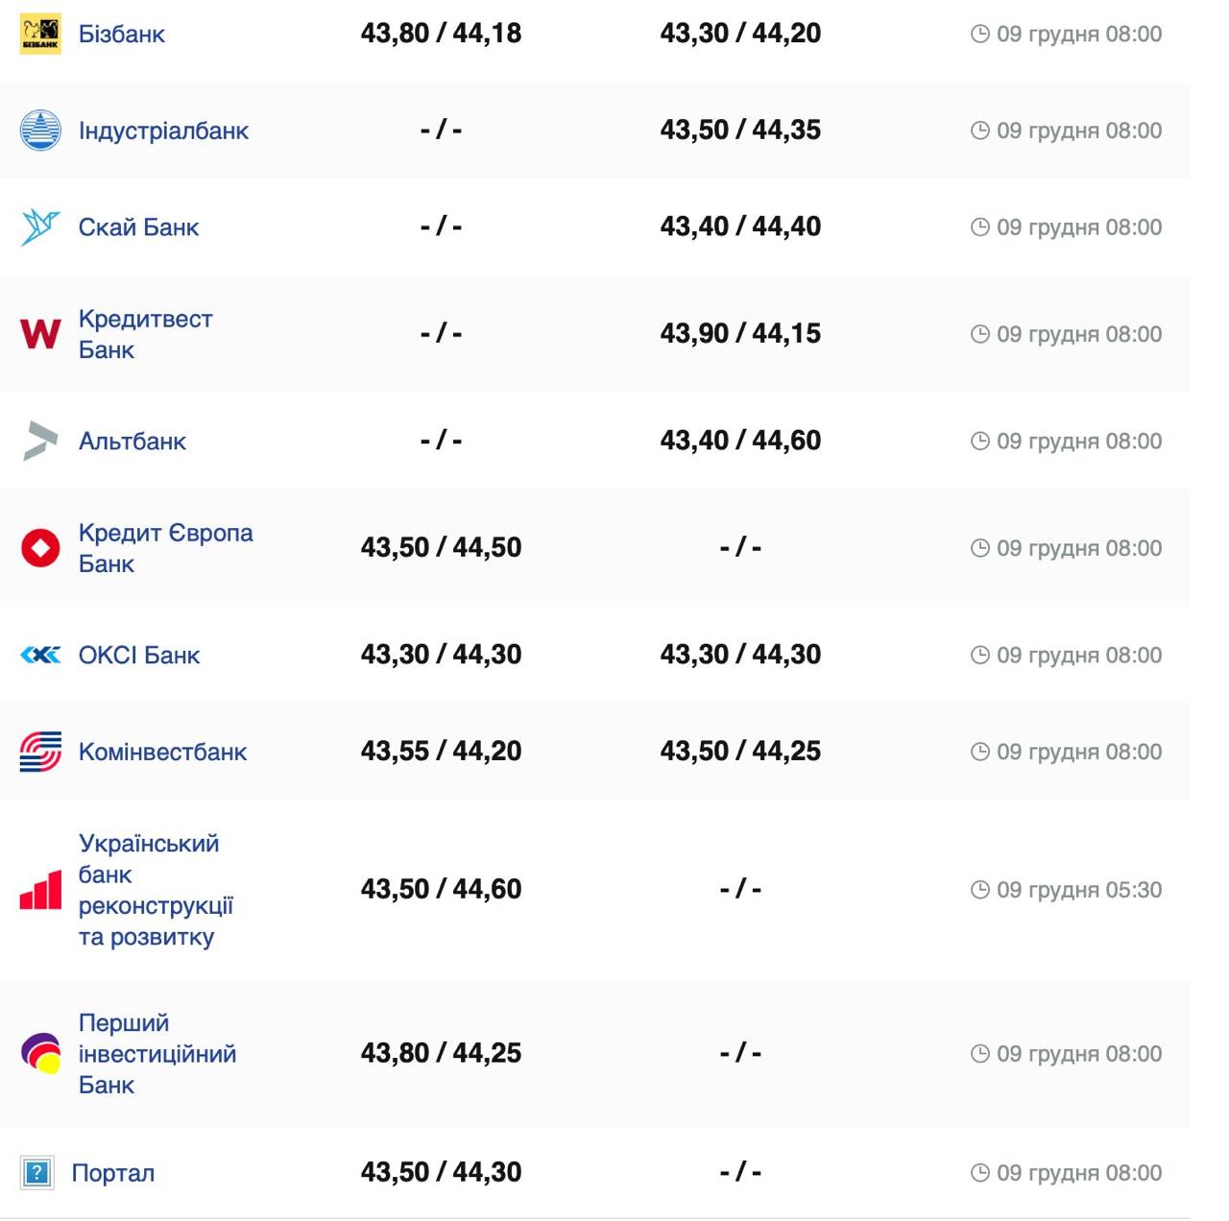Go to the ОКСІ Банк page
The image size is (1229, 1221).
[139, 656]
